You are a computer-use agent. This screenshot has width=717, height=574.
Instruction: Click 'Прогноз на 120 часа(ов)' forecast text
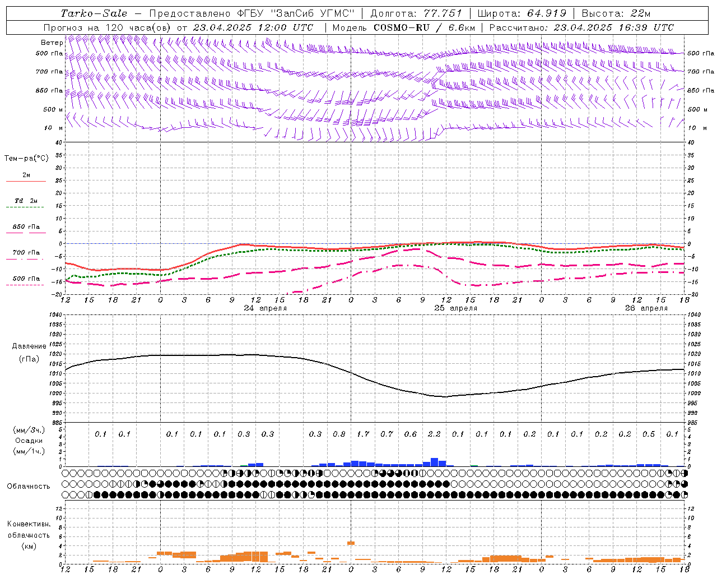coord(108,27)
